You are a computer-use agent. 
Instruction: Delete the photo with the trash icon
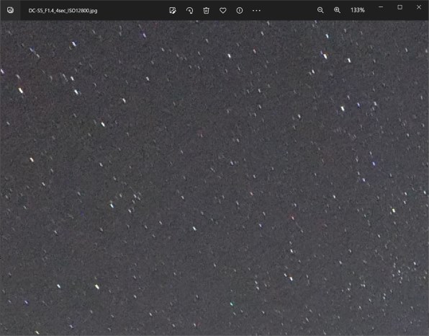tap(207, 10)
